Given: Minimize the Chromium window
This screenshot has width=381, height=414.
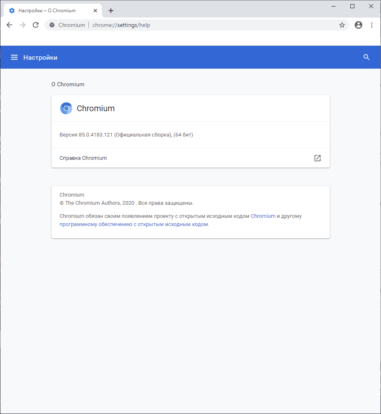Looking at the screenshot, I should (334, 6).
